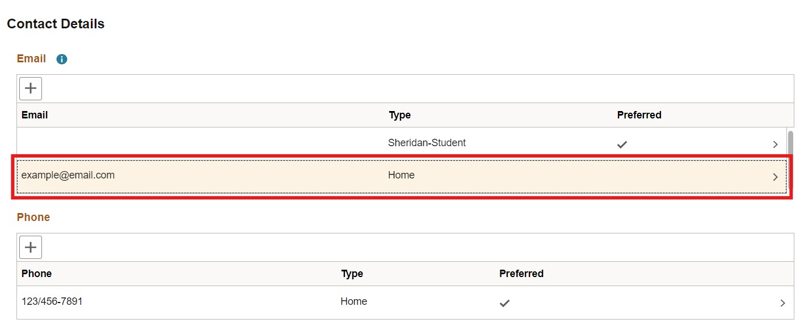
Task: Select the example@email.com email address
Action: (x=68, y=175)
